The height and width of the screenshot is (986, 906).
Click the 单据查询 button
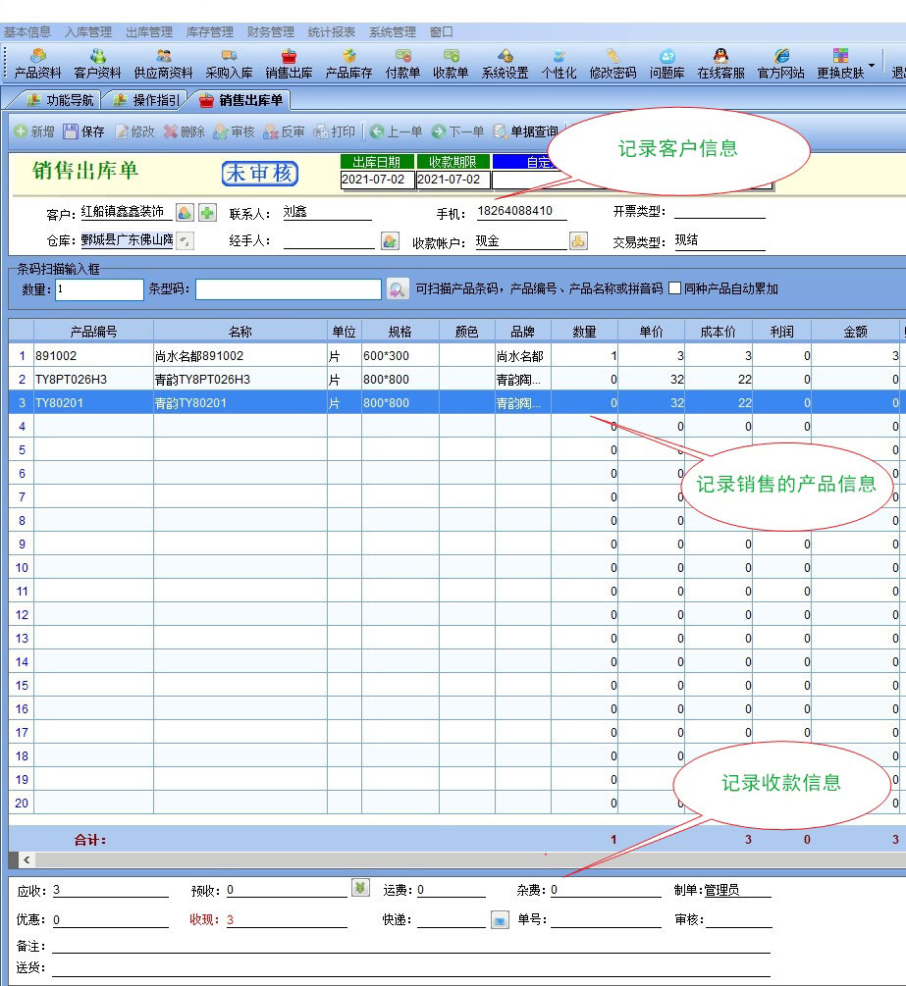pos(525,131)
